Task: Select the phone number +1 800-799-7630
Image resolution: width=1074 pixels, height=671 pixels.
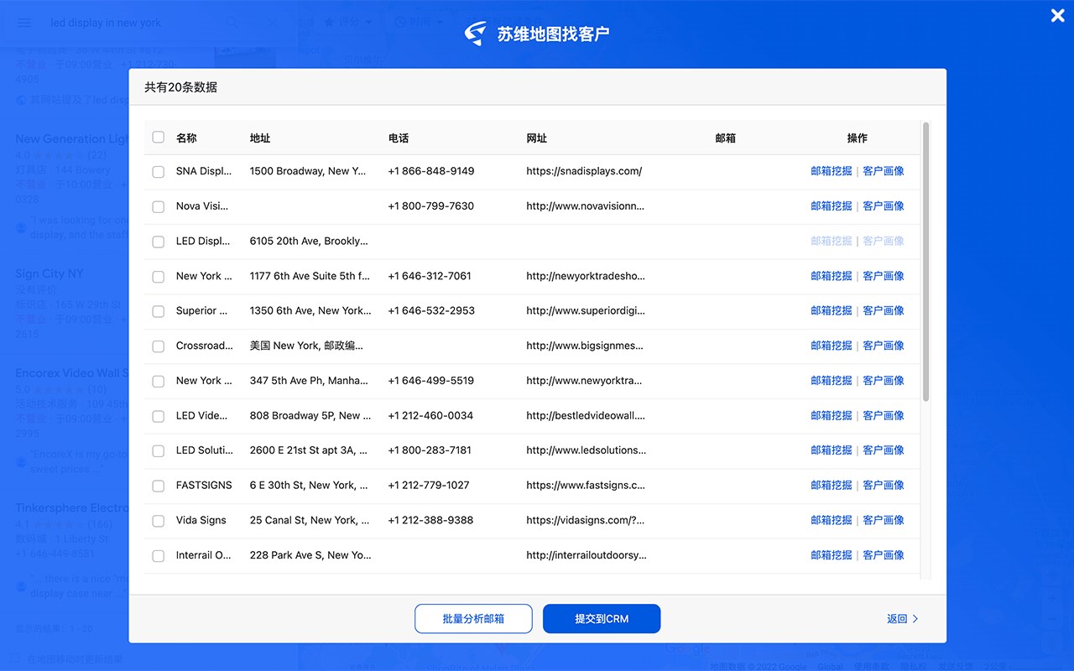Action: point(431,205)
